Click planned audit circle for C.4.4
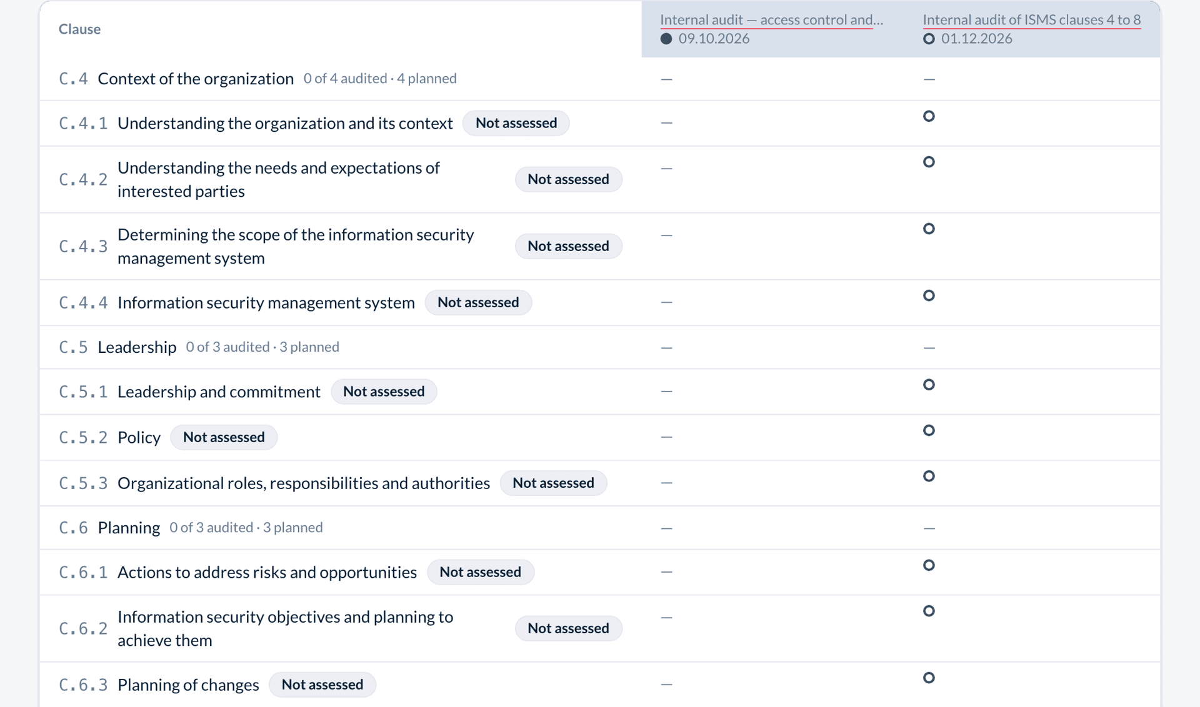The image size is (1200, 707). tap(929, 295)
